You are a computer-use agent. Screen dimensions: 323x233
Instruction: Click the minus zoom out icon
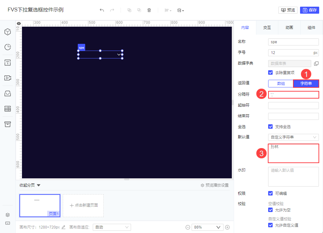click(188, 227)
